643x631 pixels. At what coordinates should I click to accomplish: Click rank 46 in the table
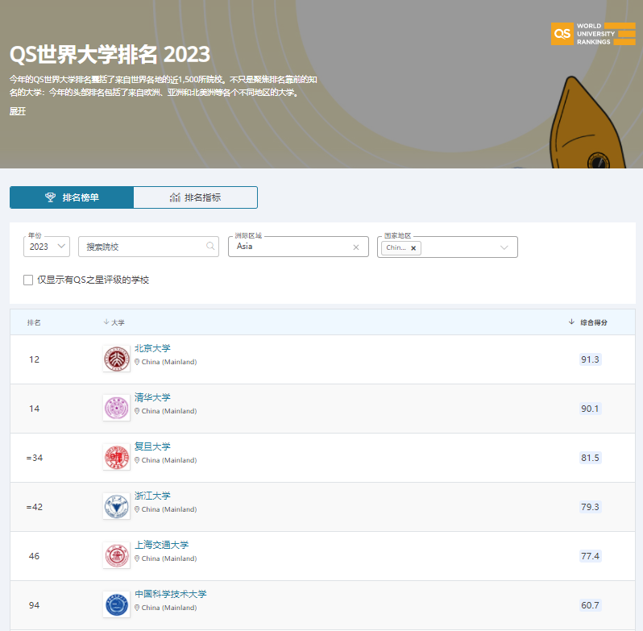(x=34, y=556)
